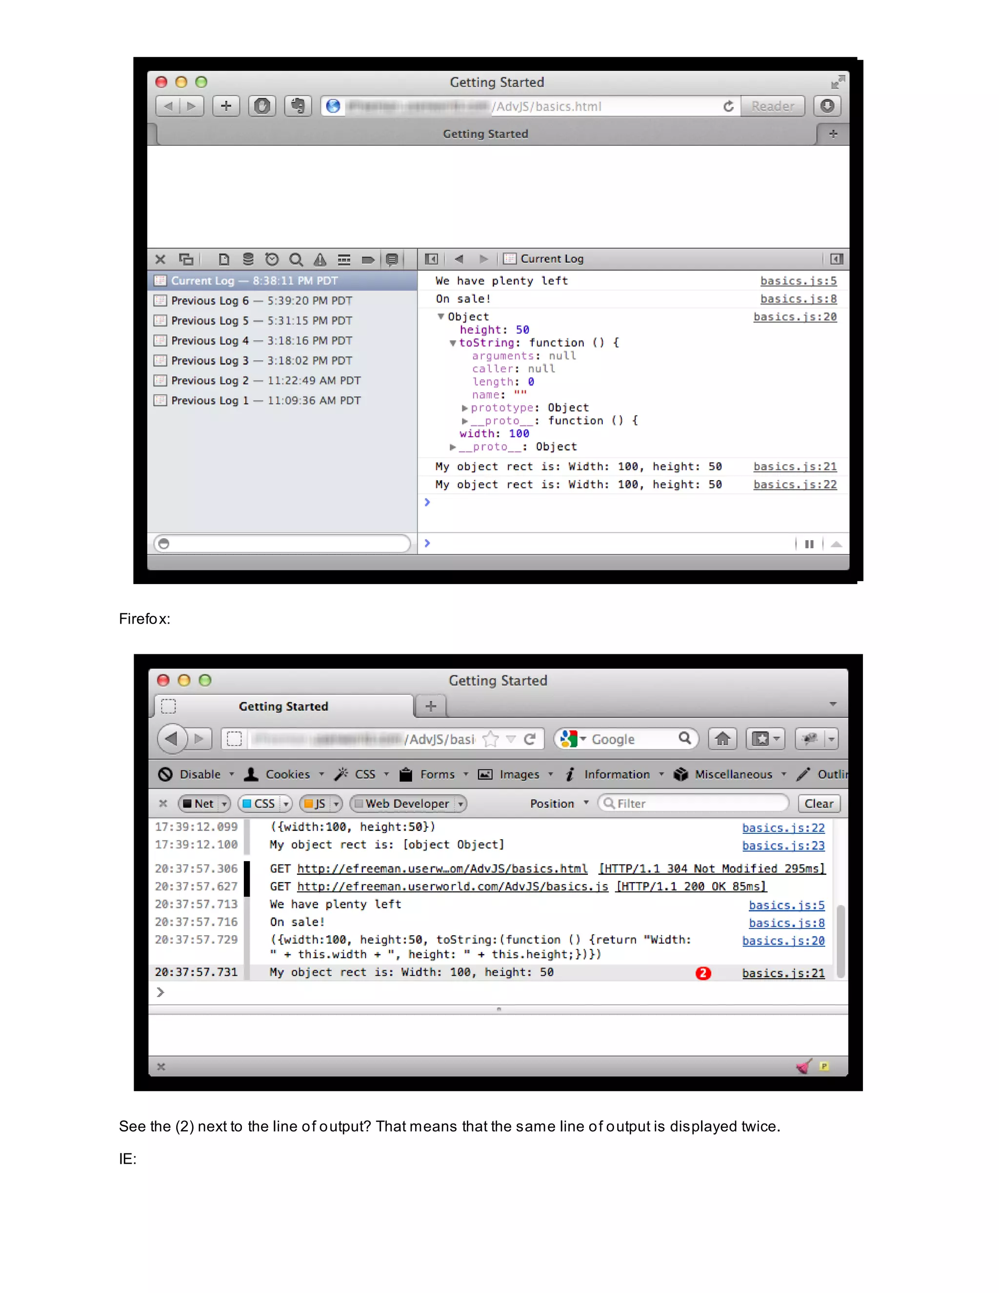Open basics.html GET request link

[x=442, y=869]
